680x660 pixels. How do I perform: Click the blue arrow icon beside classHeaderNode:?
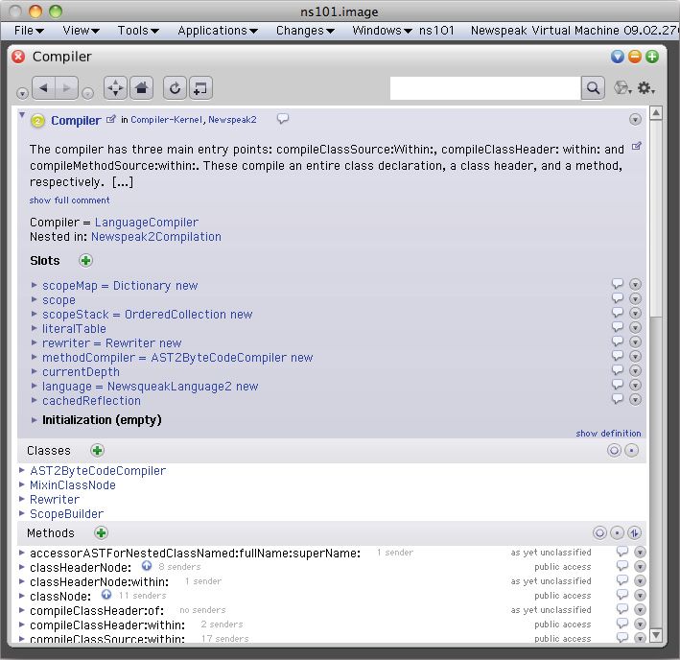click(147, 565)
